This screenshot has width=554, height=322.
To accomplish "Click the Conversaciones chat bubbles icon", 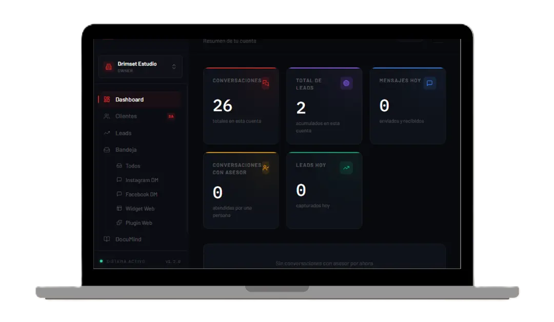I will coord(266,84).
